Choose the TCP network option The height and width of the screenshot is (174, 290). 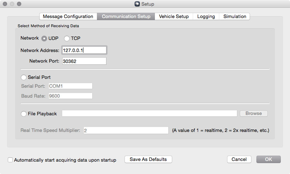67,38
